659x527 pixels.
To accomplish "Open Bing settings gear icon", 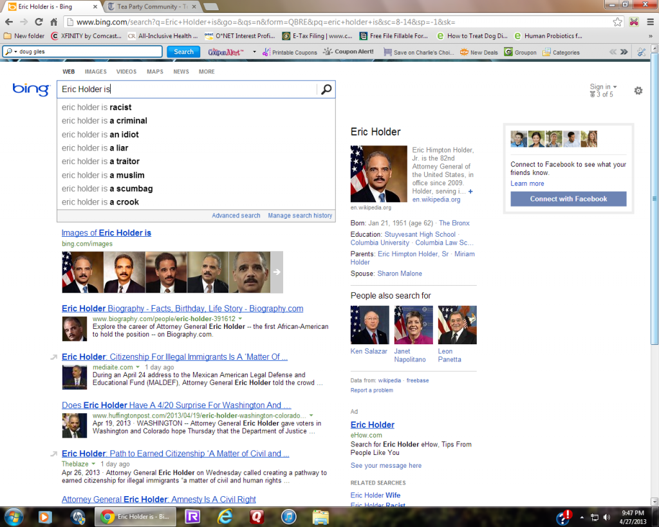I will (x=638, y=91).
